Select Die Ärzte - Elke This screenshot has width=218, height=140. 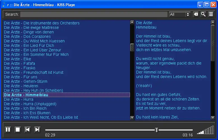(66, 59)
